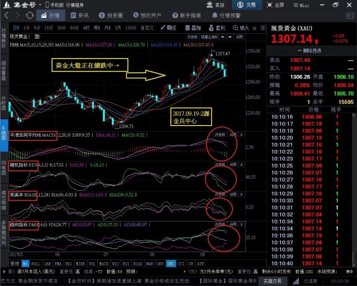Screen dimensions: 357x286
Task: Open 预约开户 account booking
Action: [x=147, y=15]
